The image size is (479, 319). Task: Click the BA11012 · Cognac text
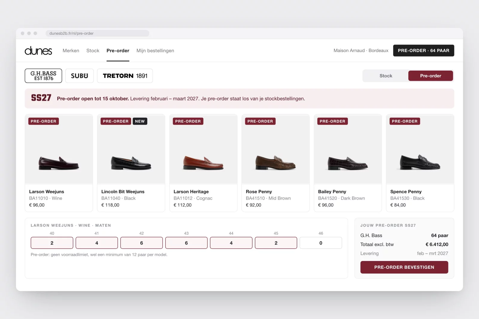click(193, 198)
